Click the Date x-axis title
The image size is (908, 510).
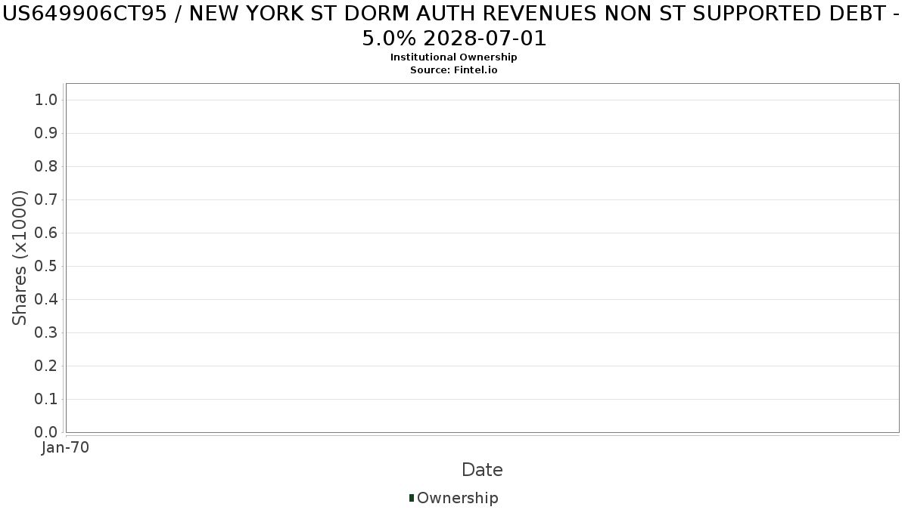(482, 470)
